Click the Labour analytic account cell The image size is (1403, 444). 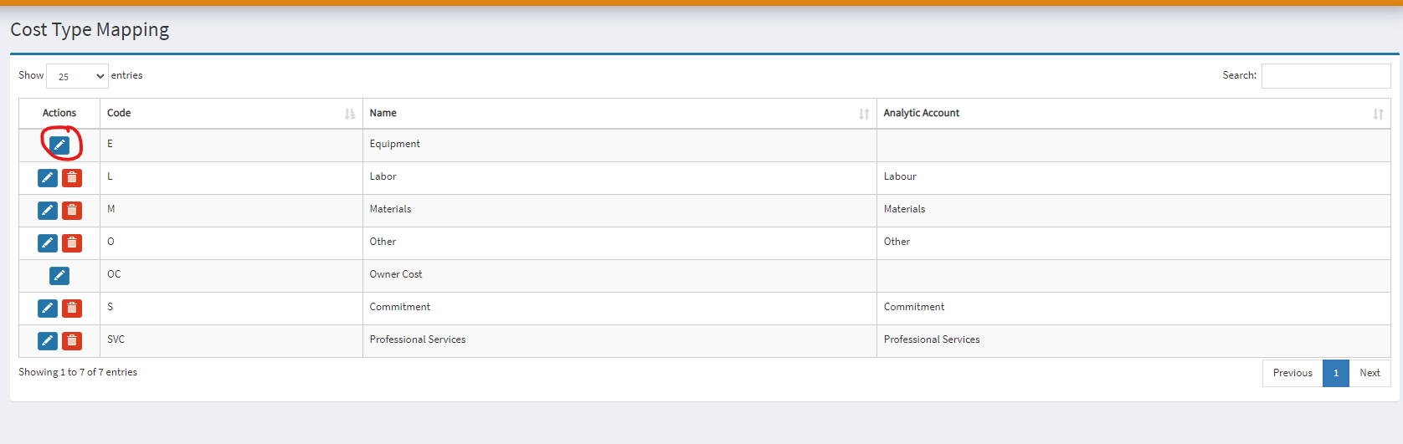1133,177
